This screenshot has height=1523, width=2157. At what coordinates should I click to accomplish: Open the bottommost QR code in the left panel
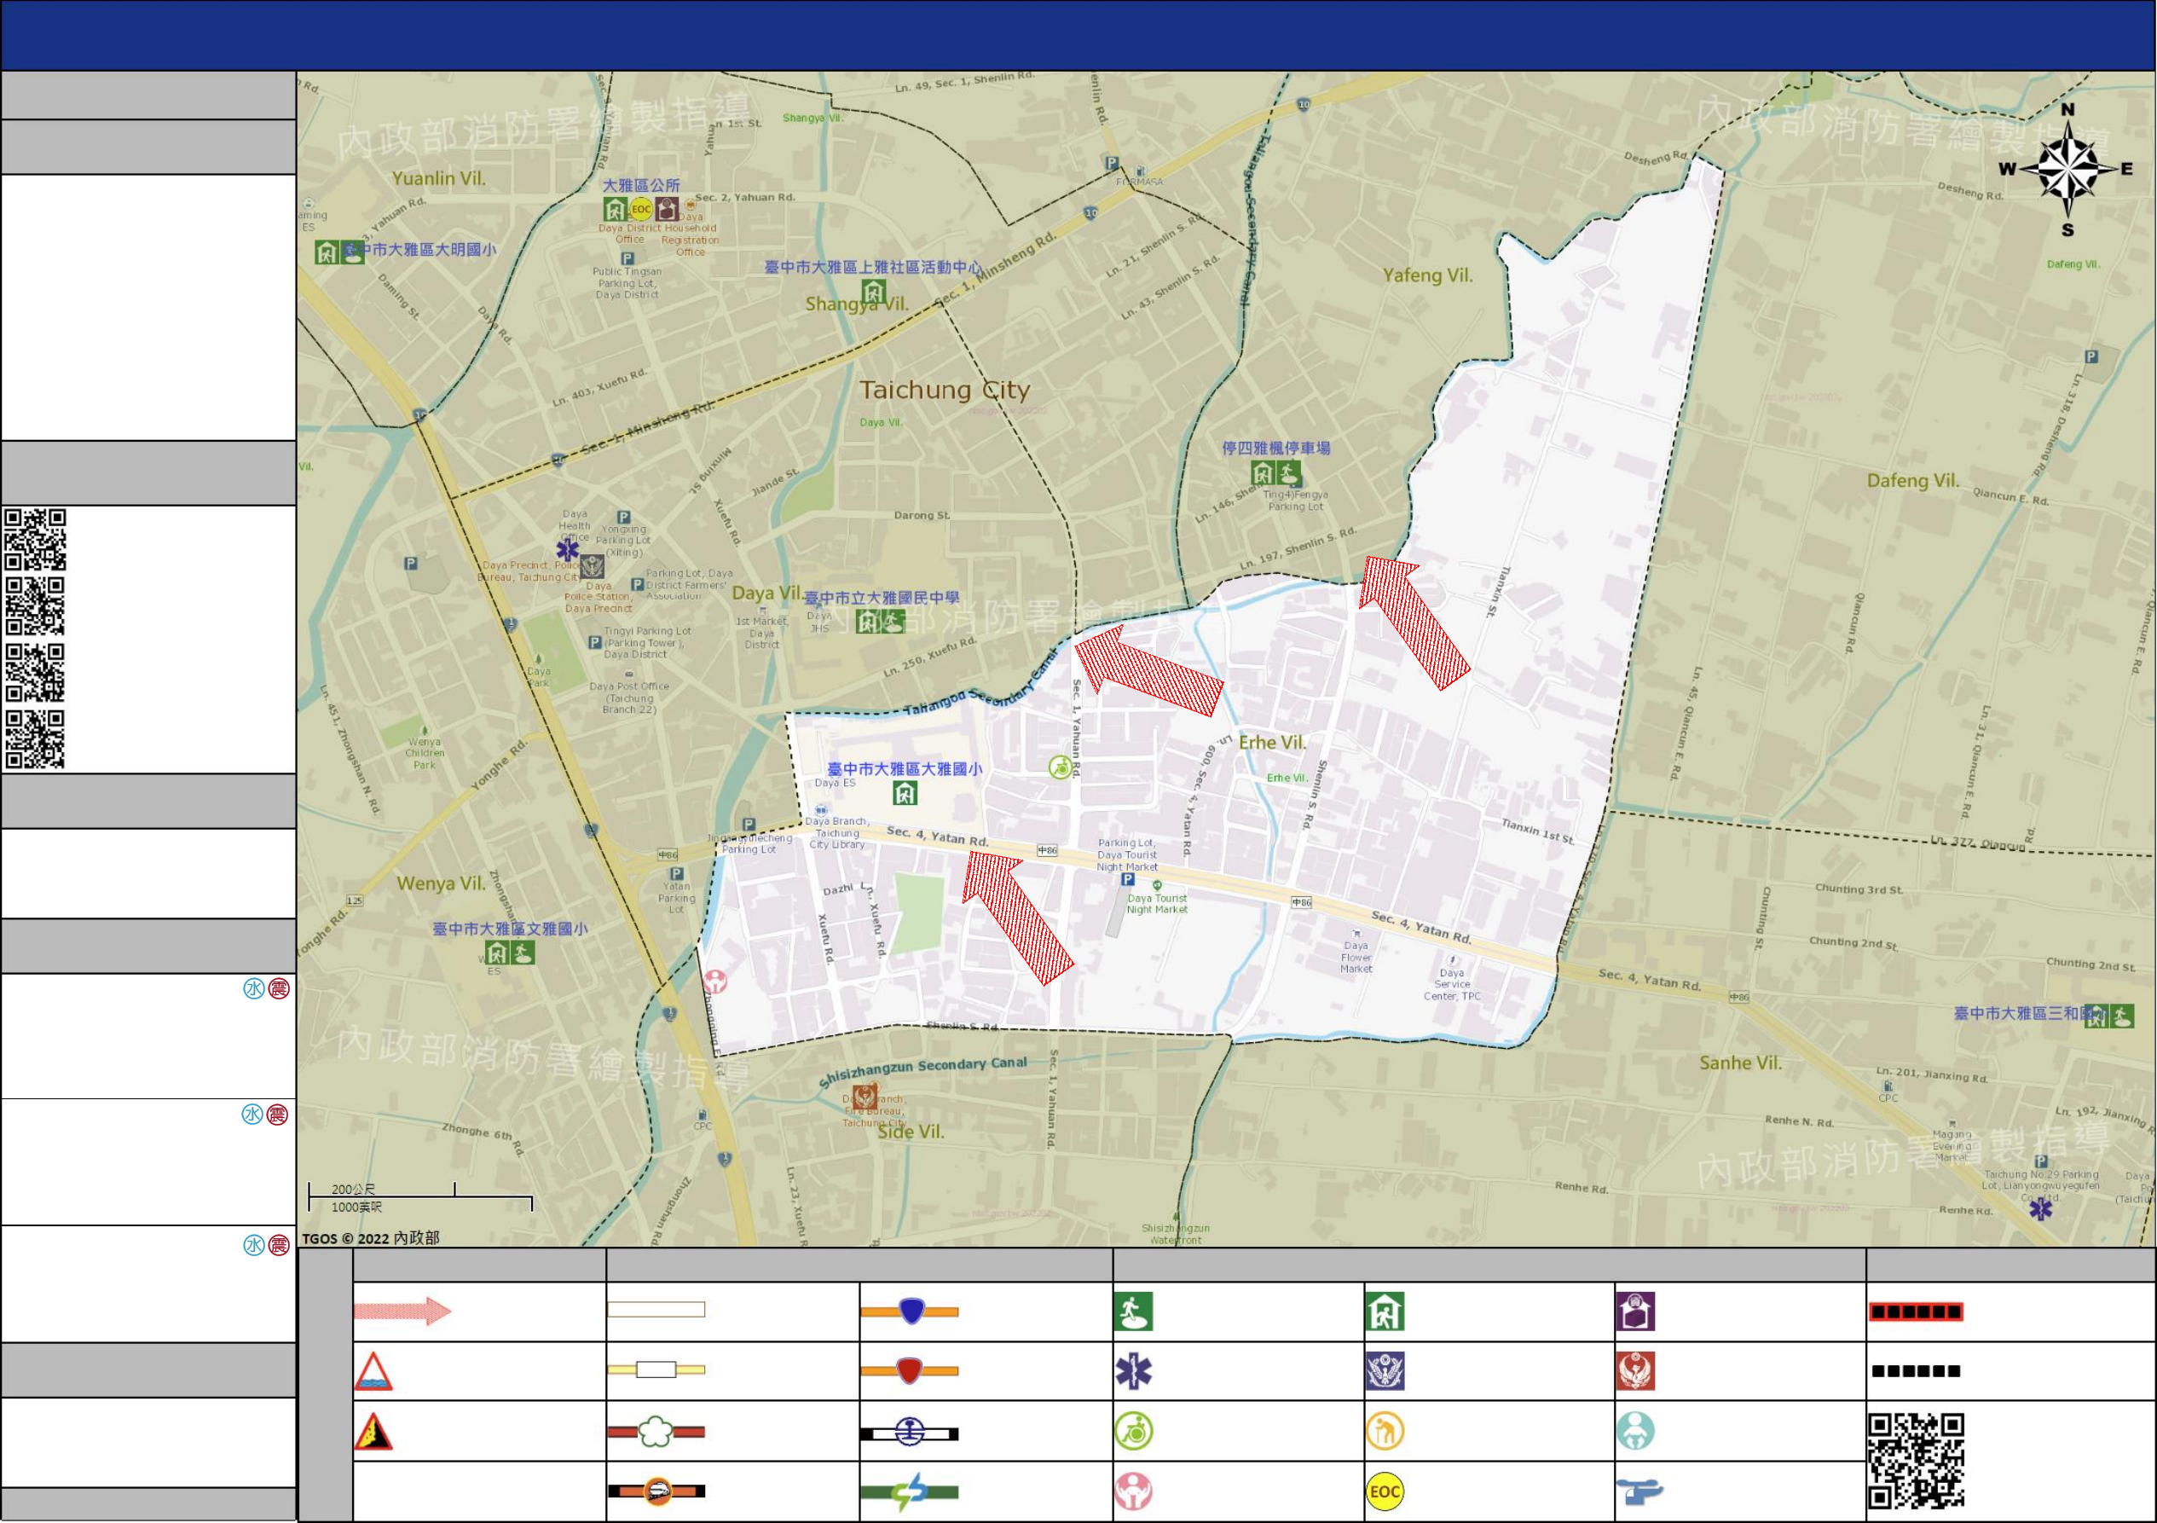pos(35,739)
